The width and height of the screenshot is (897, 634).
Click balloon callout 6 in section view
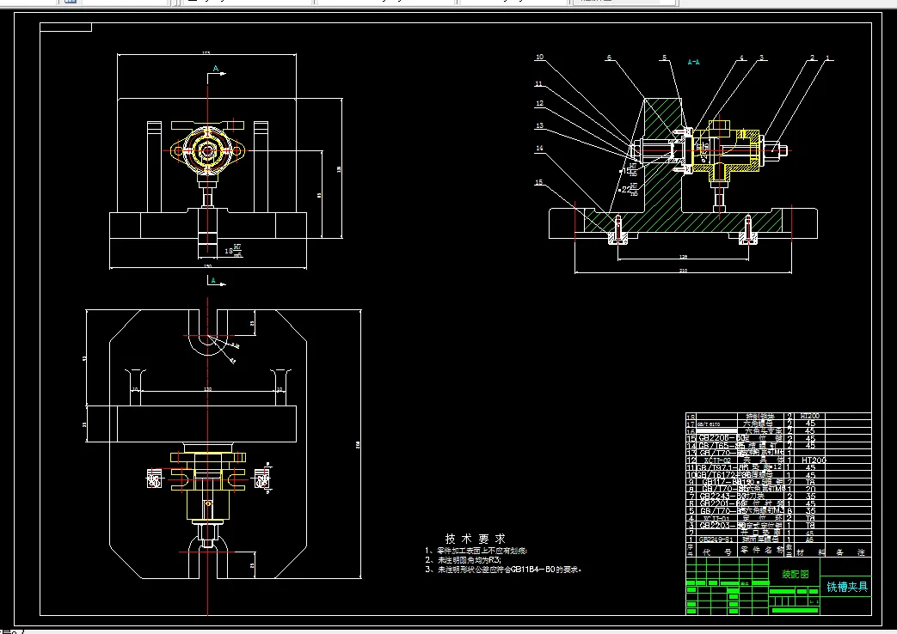[609, 58]
